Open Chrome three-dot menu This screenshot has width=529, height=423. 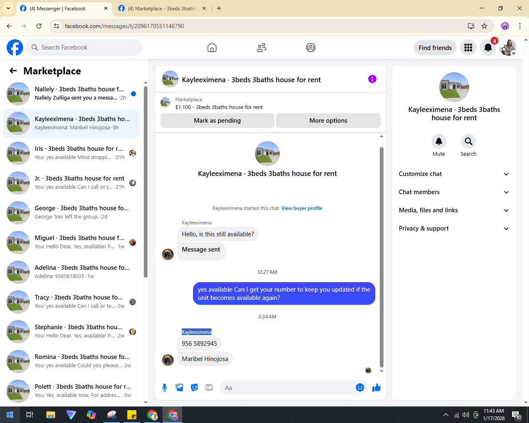[520, 26]
